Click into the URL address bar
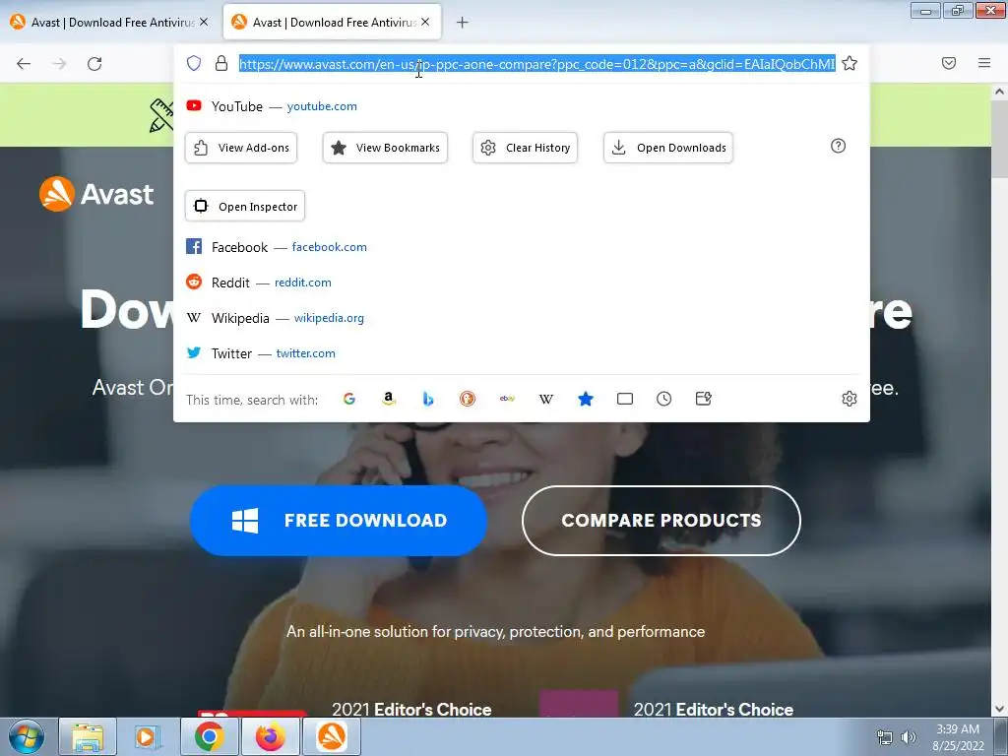The width and height of the screenshot is (1008, 756). (x=536, y=64)
